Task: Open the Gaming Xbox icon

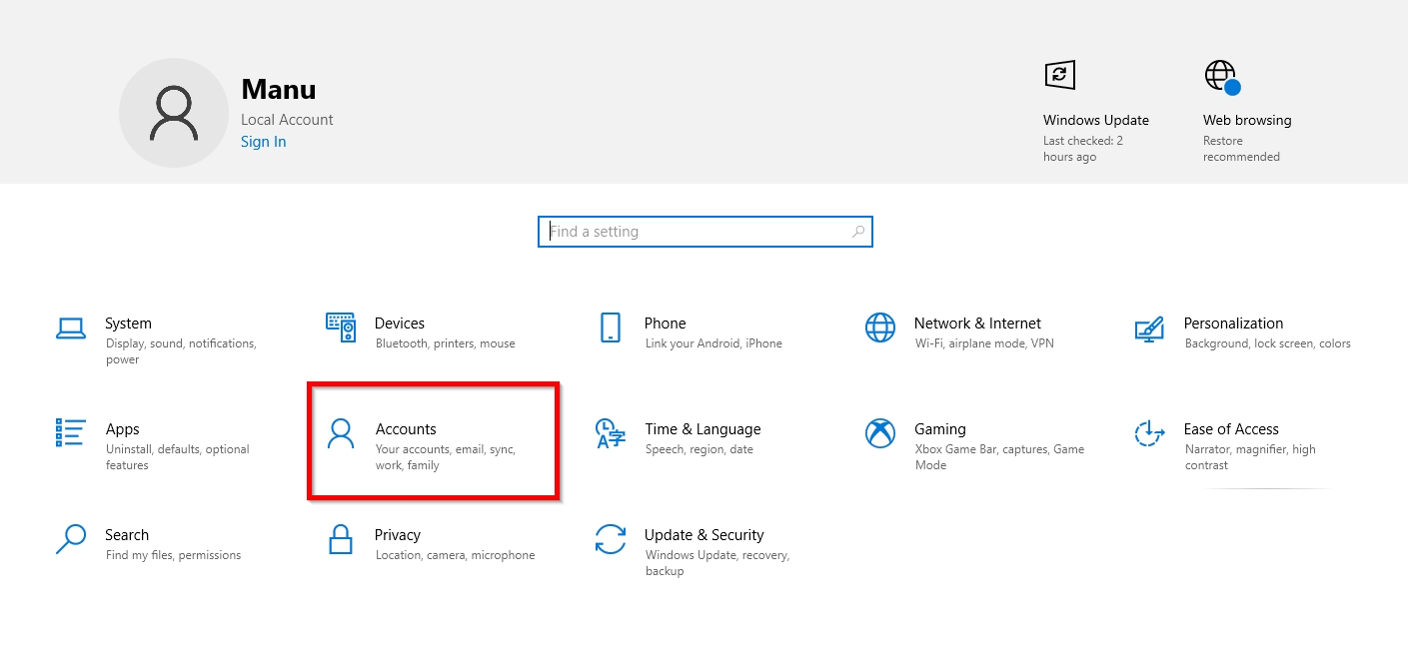Action: [880, 433]
